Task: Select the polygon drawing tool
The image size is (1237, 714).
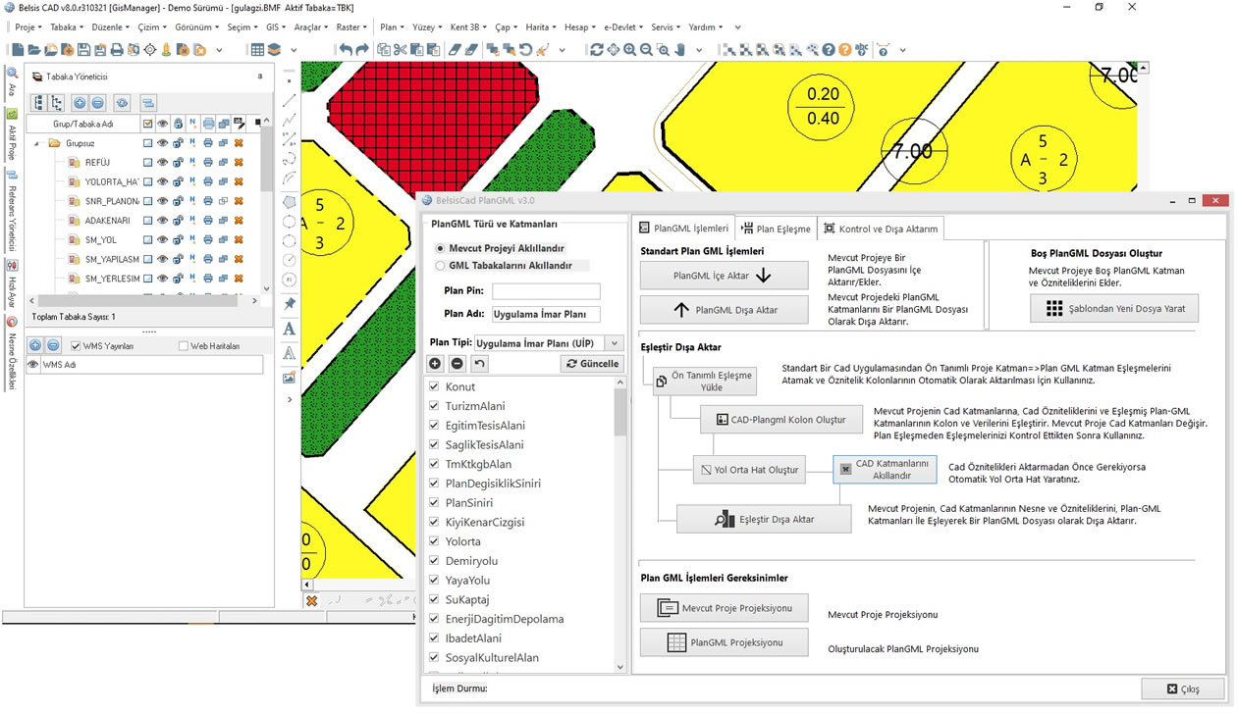Action: click(x=290, y=201)
